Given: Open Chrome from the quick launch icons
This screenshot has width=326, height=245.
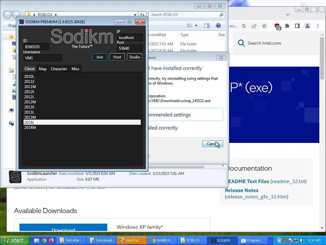Looking at the screenshot, I should (x=44, y=241).
